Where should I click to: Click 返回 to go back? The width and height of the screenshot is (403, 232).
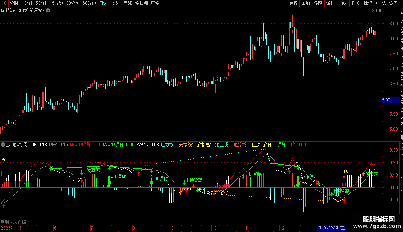pyautogui.click(x=393, y=3)
